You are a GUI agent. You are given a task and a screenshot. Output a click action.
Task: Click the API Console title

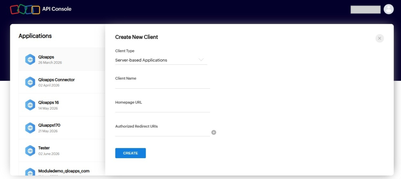[57, 9]
